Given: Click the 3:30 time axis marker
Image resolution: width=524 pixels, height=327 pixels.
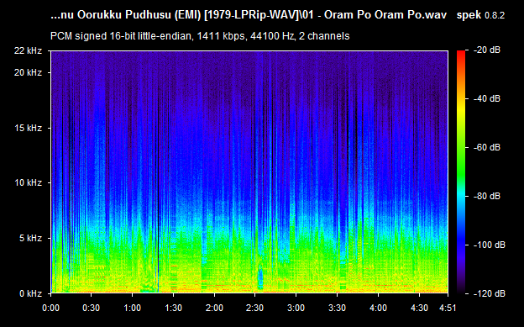Looking at the screenshot, I should pyautogui.click(x=337, y=308).
